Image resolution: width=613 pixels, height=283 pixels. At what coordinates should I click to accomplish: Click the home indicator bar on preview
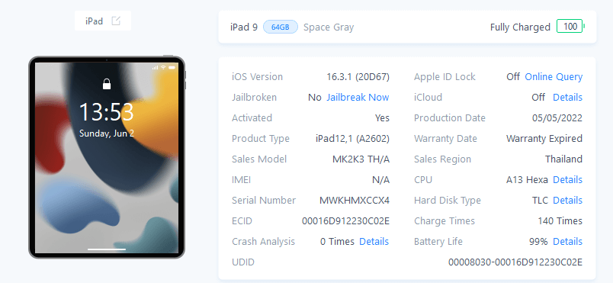(106, 249)
